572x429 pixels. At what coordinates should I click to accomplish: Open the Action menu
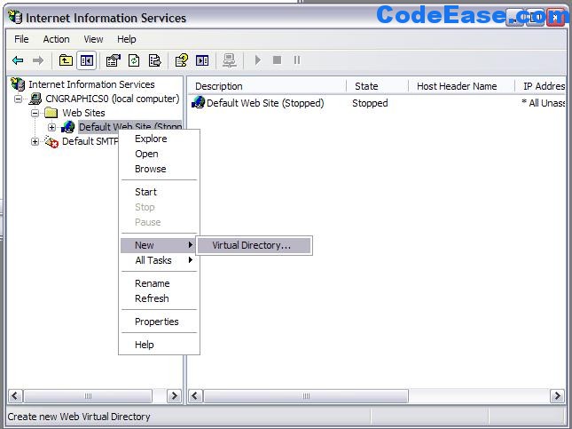coord(56,39)
